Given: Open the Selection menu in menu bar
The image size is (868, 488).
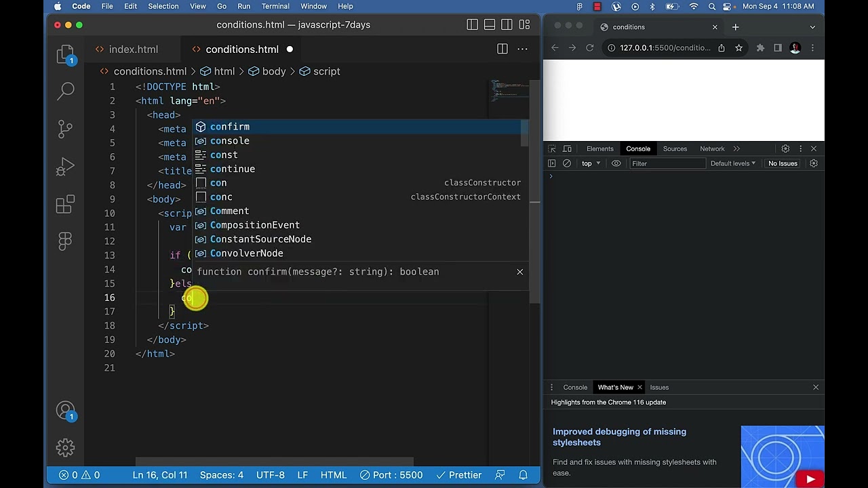Looking at the screenshot, I should 163,6.
